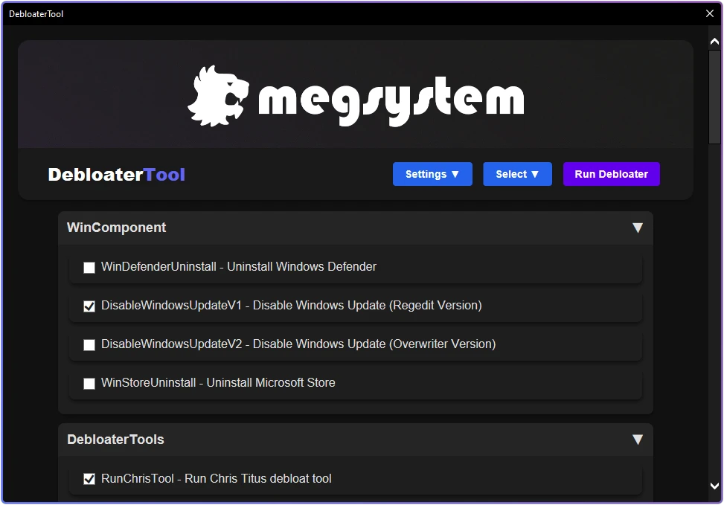
Task: Click the scrollbar up arrow
Action: pyautogui.click(x=714, y=42)
